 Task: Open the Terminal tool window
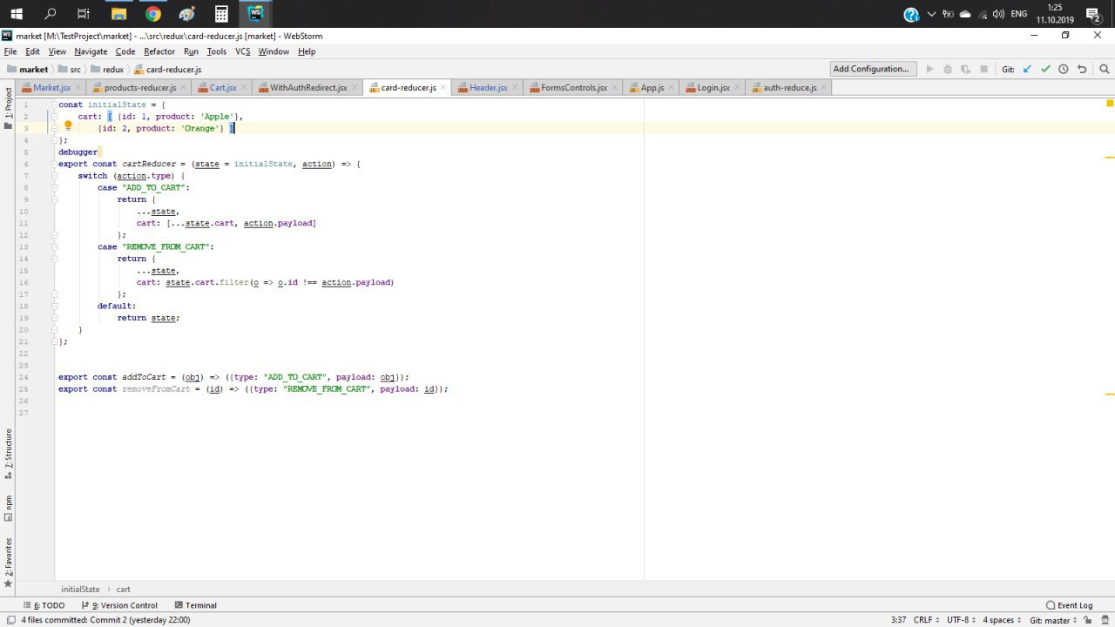click(195, 605)
